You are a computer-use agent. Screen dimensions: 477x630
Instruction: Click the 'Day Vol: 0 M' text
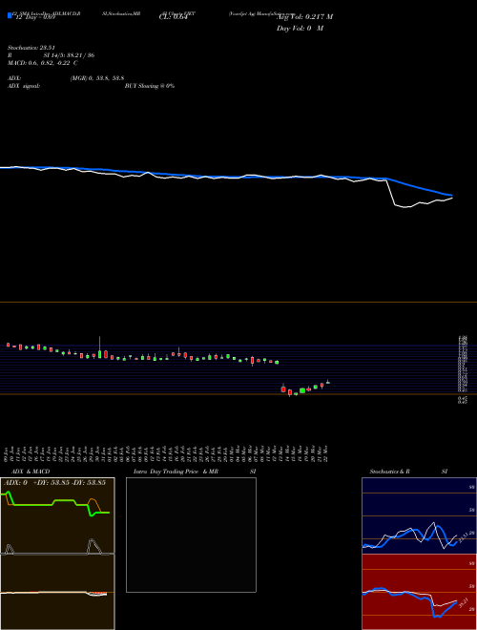coord(300,29)
